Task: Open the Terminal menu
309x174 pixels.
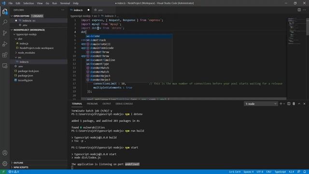Action: click(65, 3)
